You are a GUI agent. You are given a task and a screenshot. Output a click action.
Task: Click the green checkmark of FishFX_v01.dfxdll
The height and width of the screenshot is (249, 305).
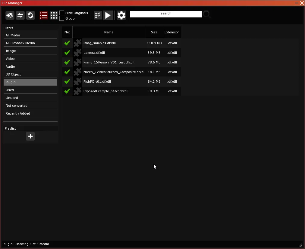67,81
